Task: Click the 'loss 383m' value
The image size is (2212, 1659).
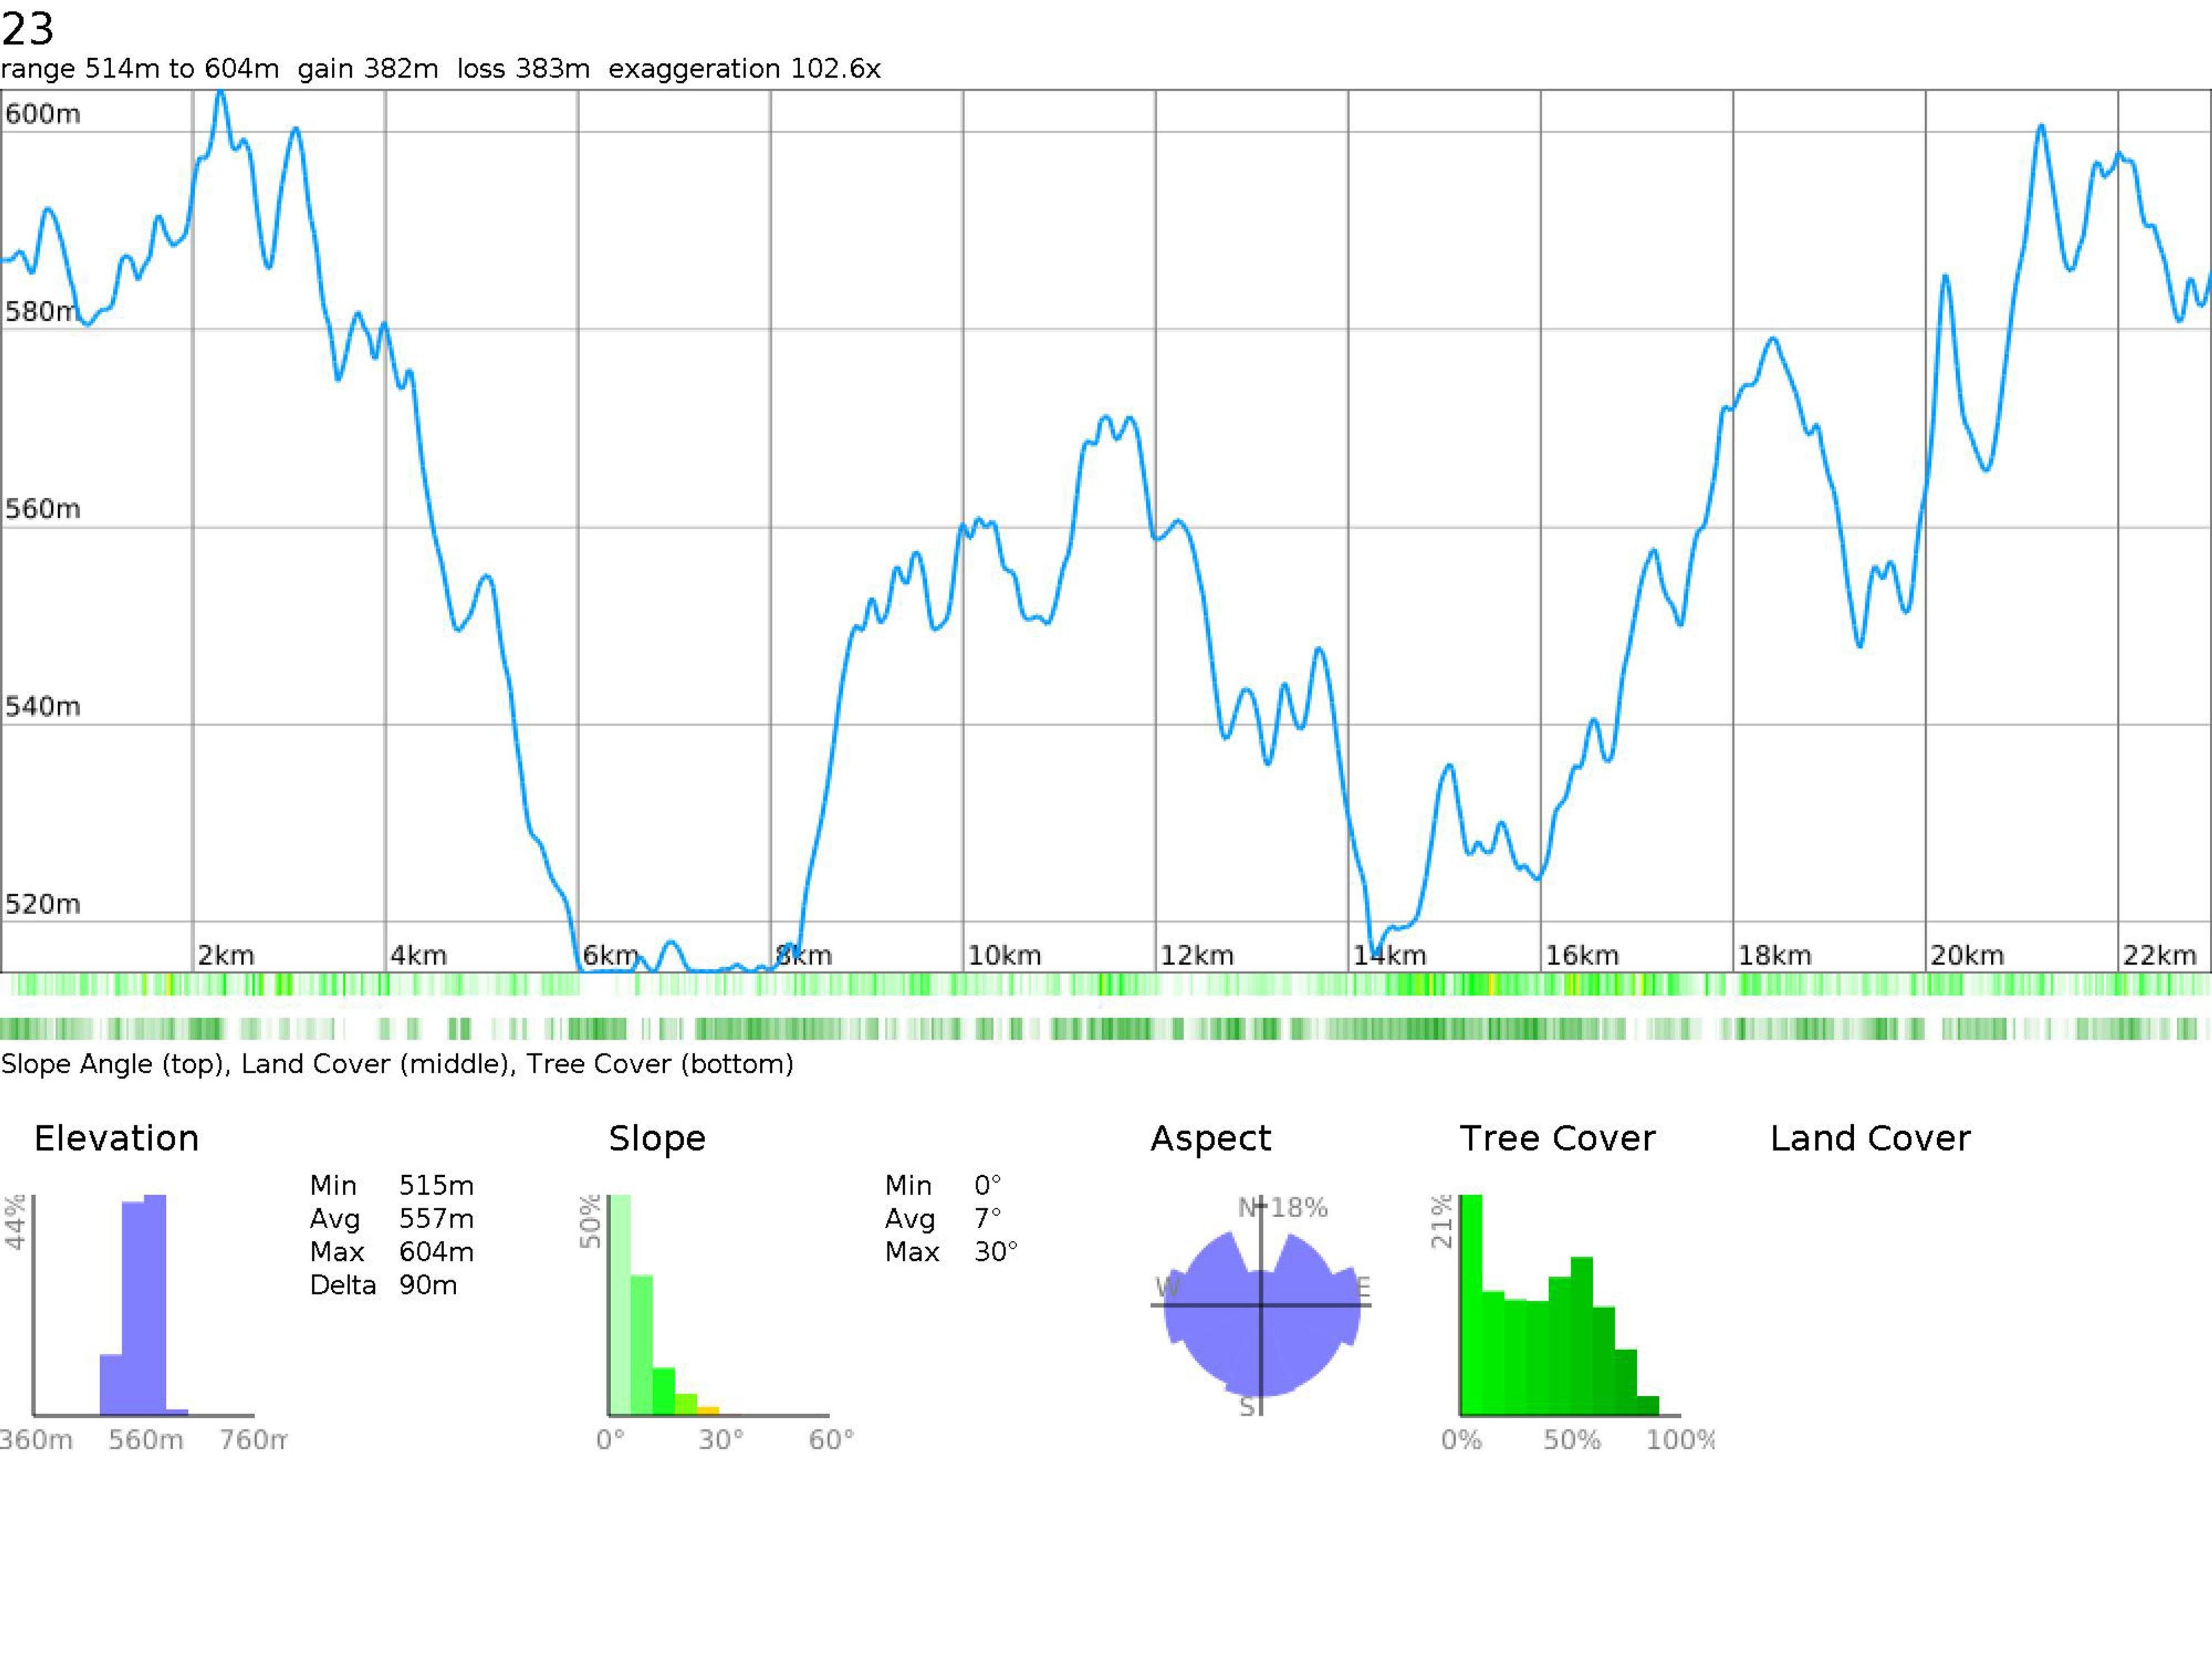Action: 523,69
